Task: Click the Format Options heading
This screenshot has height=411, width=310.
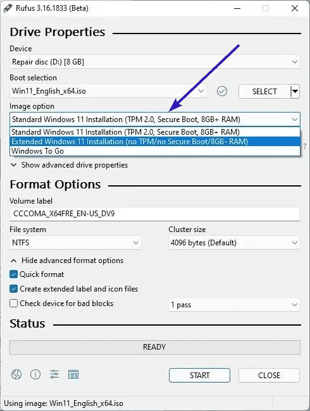Action: pyautogui.click(x=55, y=185)
